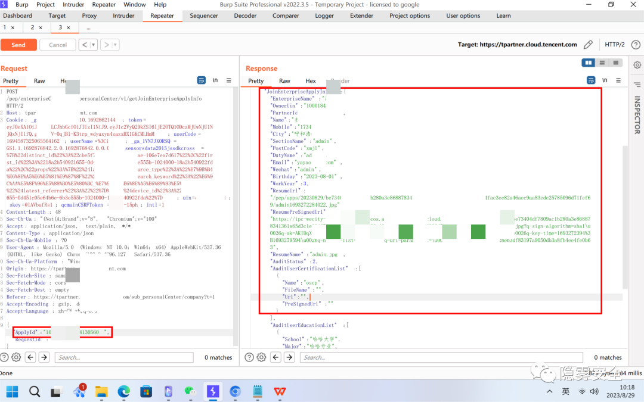Open the Learn tab

503,15
